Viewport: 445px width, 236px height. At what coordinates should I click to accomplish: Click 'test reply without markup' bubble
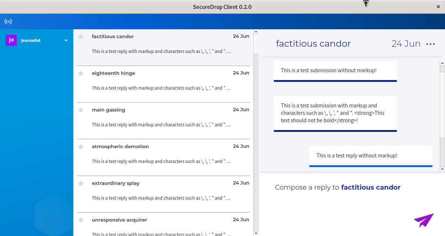(x=371, y=156)
